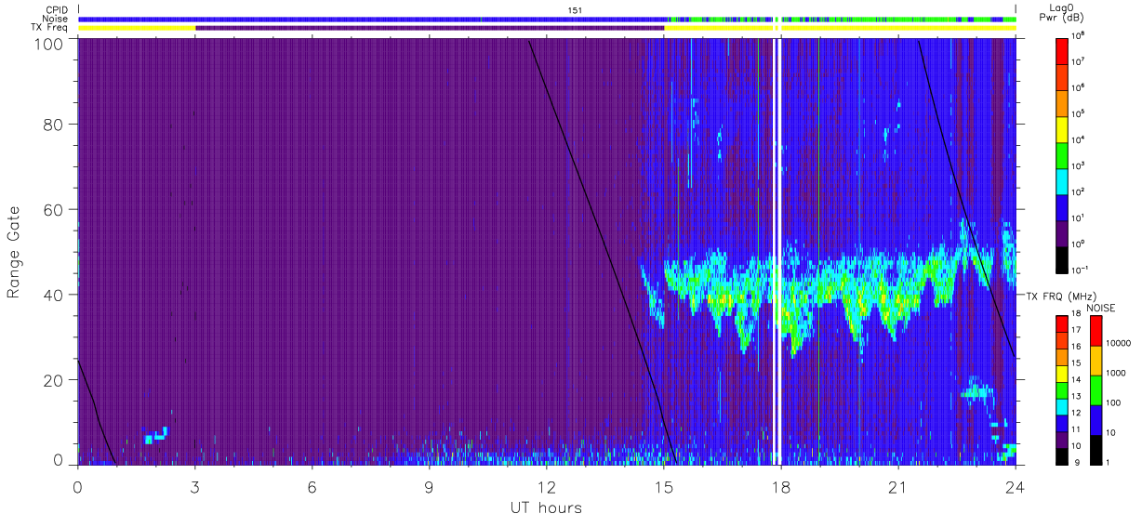
Task: Click y-axis tick label '20'
Action: (53, 380)
